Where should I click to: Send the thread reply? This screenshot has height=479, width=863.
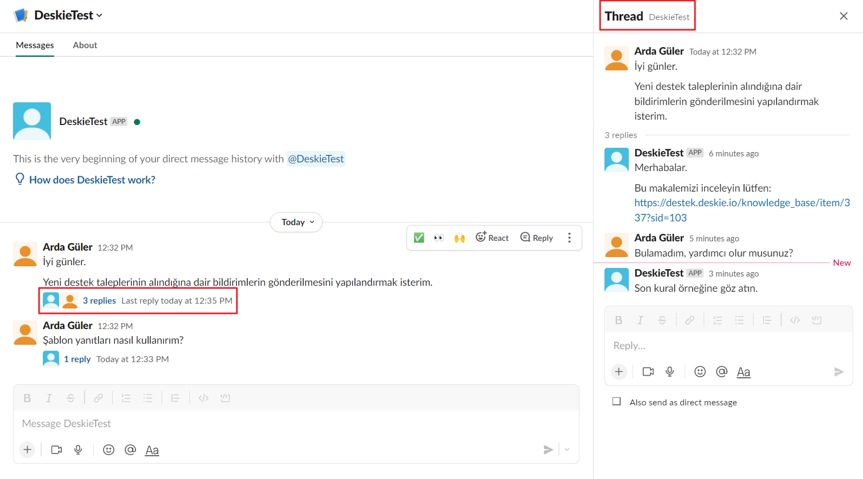(839, 372)
